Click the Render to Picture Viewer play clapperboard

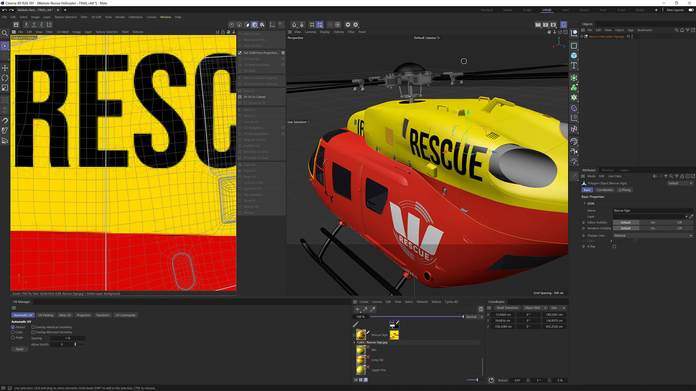[546, 25]
